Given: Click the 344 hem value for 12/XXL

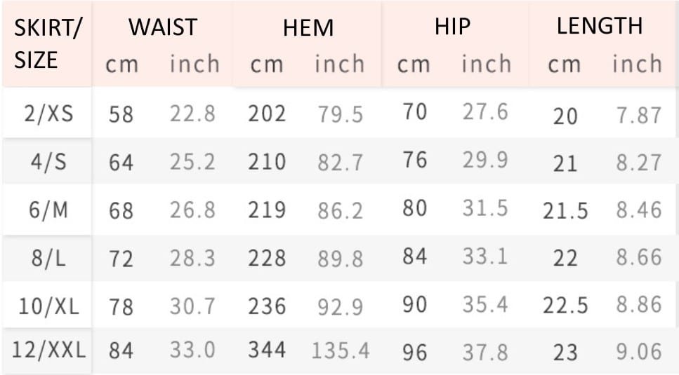Looking at the screenshot, I should [267, 350].
